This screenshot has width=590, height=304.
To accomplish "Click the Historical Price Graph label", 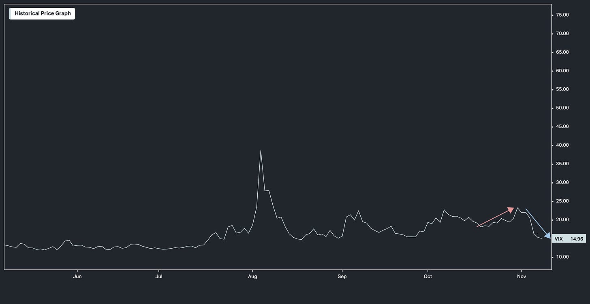I will click(42, 13).
